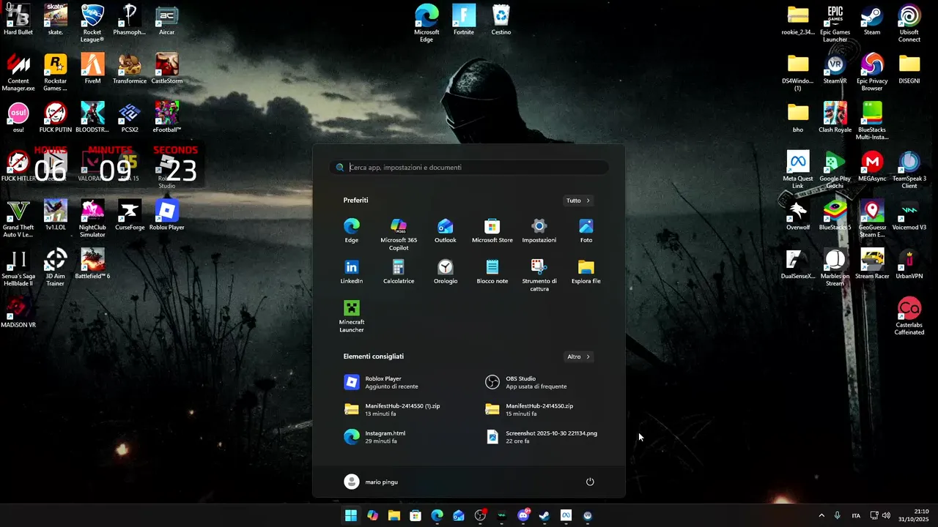This screenshot has height=527, width=938.
Task: Select Epic Games Launcher desktop icon
Action: tap(835, 23)
